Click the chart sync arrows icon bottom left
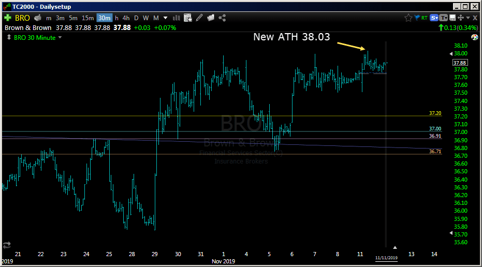The height and width of the screenshot is (267, 482). pos(7,245)
